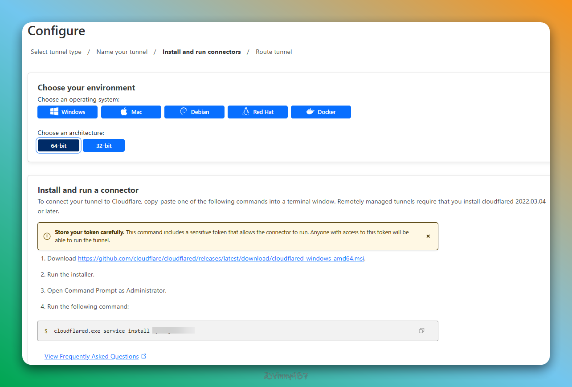572x387 pixels.
Task: Go back to Select tunnel type step
Action: [56, 52]
